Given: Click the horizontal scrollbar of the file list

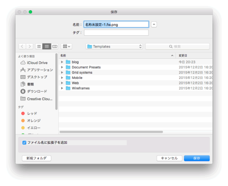Looking at the screenshot, I should pyautogui.click(x=111, y=132).
